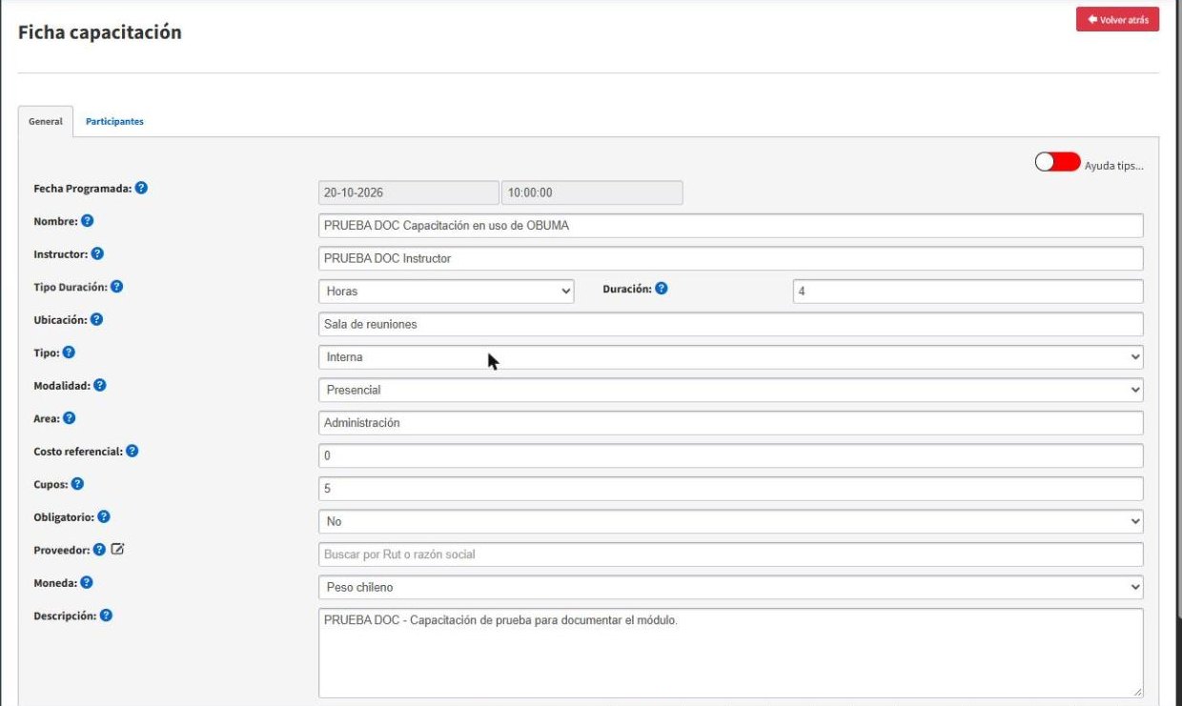Click the Ubicación help icon
1182x706 pixels.
[96, 319]
